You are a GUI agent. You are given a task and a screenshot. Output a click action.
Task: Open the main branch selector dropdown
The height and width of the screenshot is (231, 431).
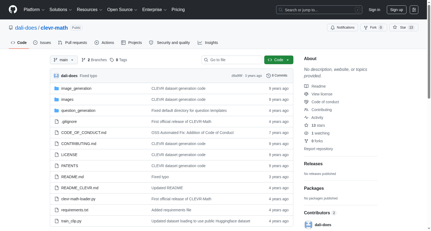[x=64, y=60]
